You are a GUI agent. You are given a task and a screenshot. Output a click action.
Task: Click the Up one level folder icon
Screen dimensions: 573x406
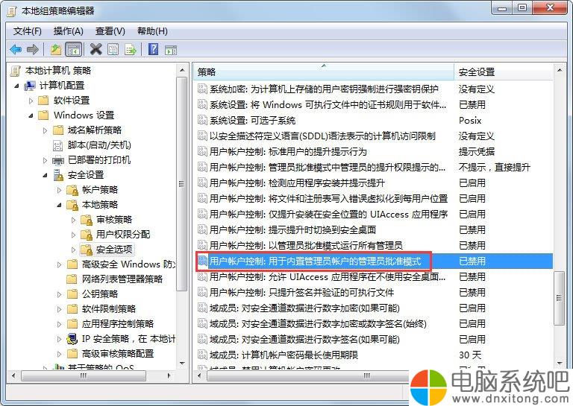55,49
